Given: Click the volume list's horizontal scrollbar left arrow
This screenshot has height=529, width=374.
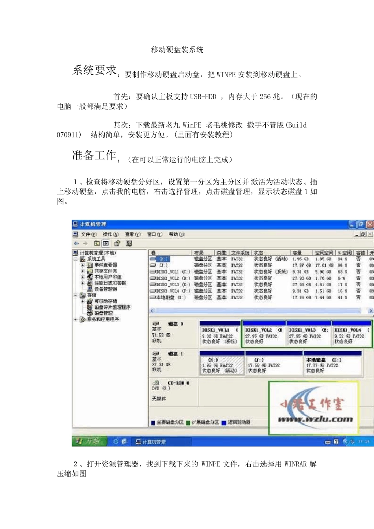Looking at the screenshot, I should click(x=152, y=311).
